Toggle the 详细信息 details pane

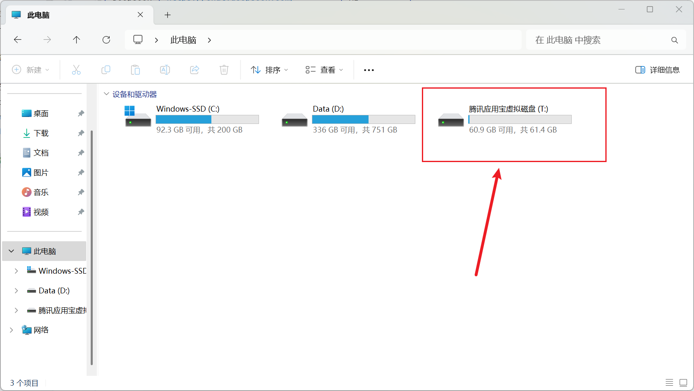(x=657, y=70)
